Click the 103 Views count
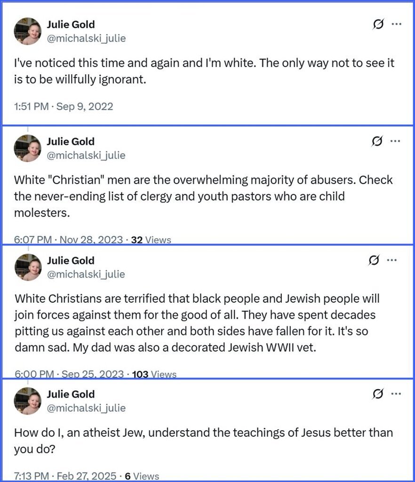The image size is (415, 482). click(x=154, y=375)
